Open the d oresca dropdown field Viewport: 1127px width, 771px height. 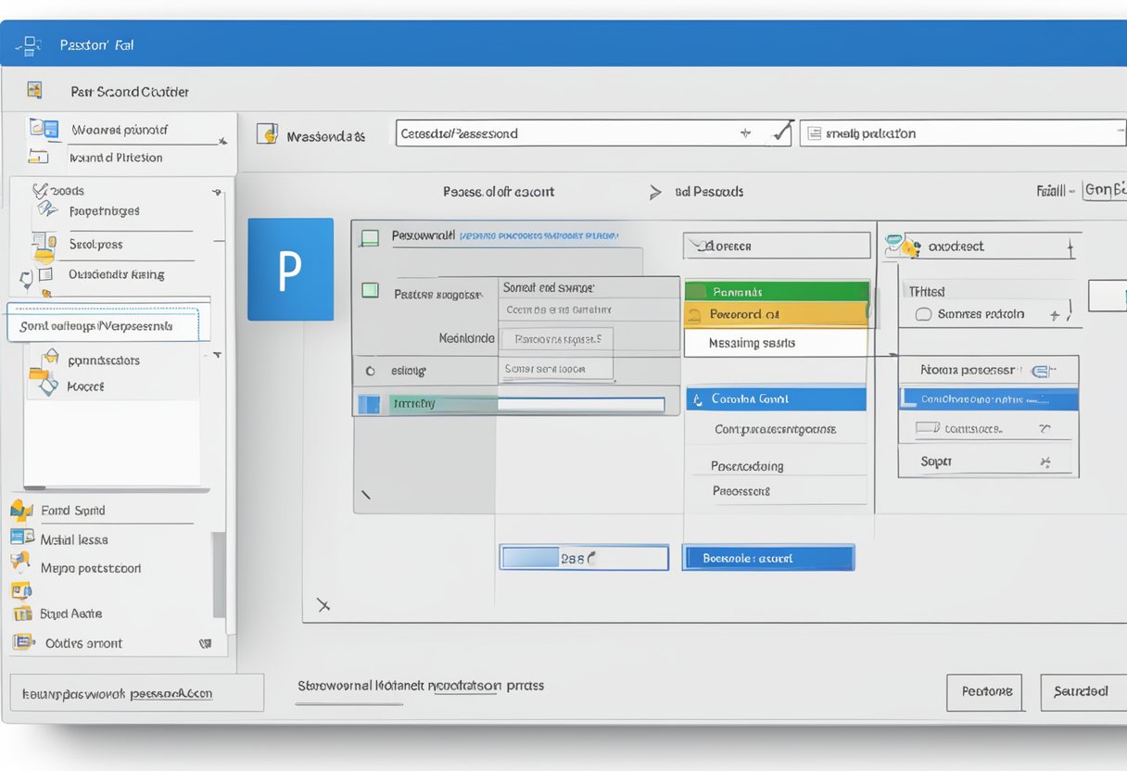[x=776, y=245]
